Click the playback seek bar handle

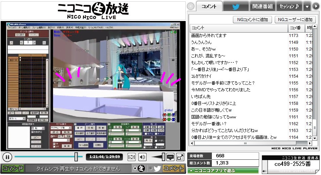coord(76,157)
